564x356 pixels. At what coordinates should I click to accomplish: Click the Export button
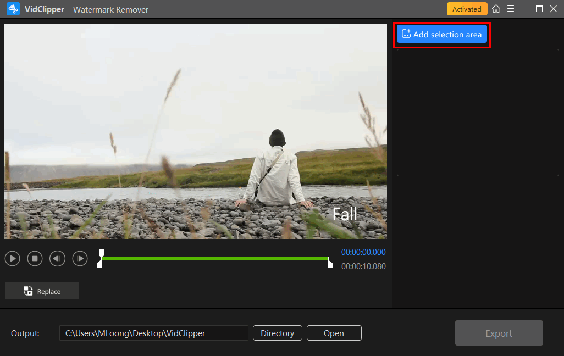click(x=499, y=333)
